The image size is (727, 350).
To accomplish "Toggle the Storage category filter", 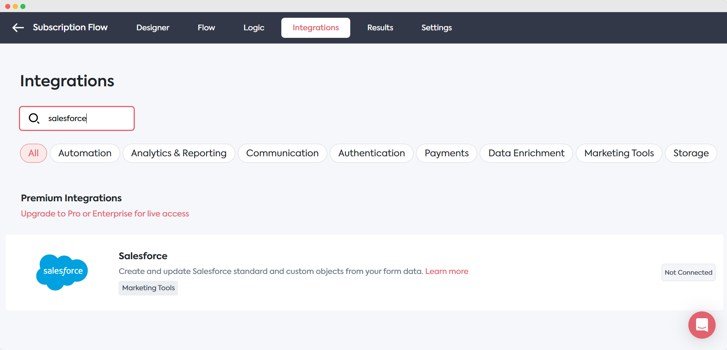I will (x=691, y=153).
